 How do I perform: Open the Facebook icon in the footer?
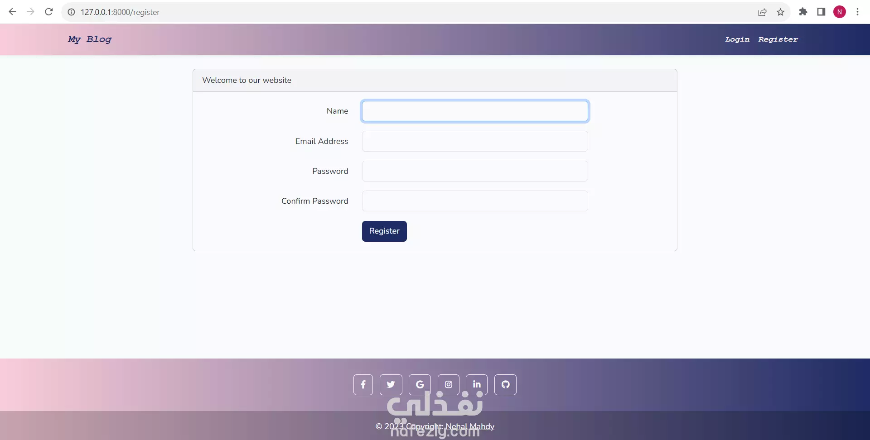[363, 385]
